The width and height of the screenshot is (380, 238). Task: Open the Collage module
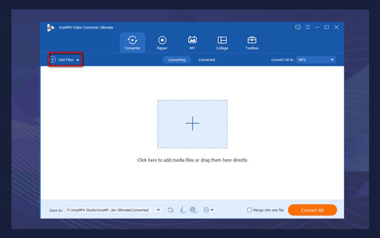pos(222,42)
